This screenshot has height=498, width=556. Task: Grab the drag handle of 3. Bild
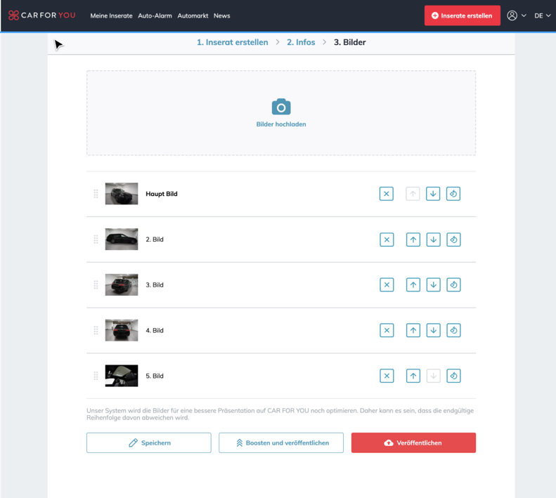pyautogui.click(x=96, y=284)
